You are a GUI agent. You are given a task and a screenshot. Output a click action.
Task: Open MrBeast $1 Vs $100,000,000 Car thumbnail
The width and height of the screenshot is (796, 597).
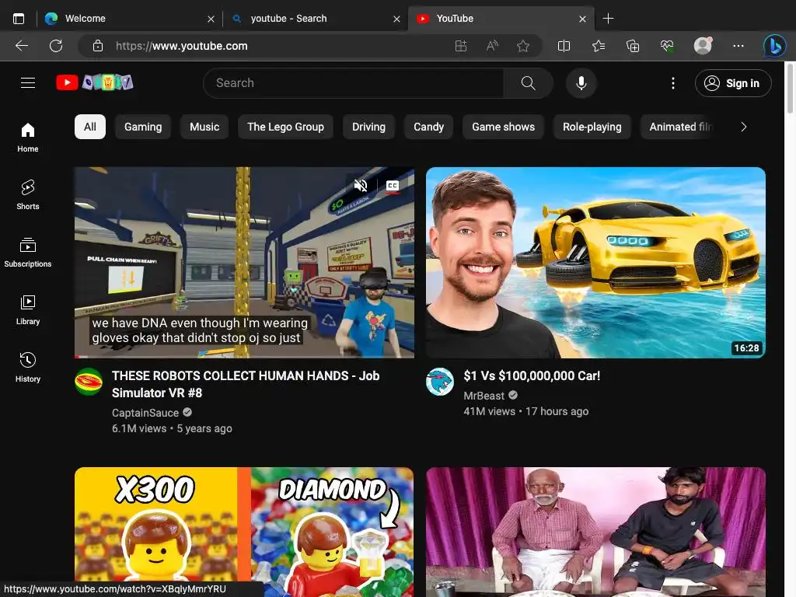(x=595, y=263)
